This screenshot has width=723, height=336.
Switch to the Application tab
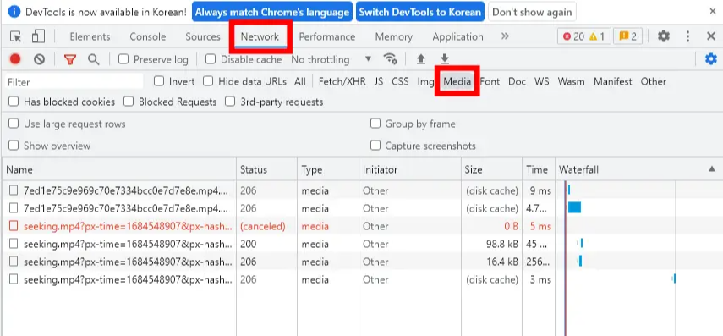[x=457, y=37]
